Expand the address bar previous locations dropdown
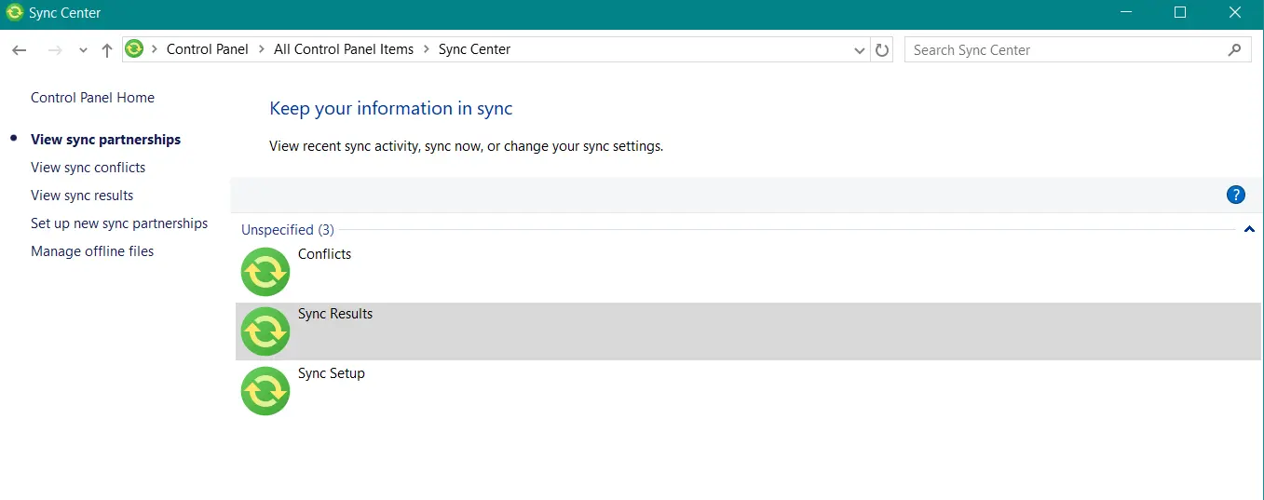The height and width of the screenshot is (500, 1264). [860, 50]
